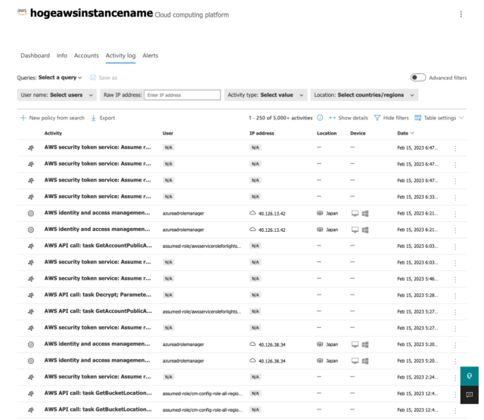Click Show details
The image size is (484, 420).
click(349, 118)
